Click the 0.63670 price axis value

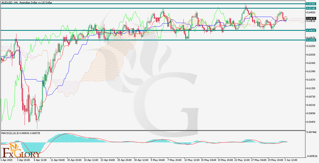(x=311, y=38)
